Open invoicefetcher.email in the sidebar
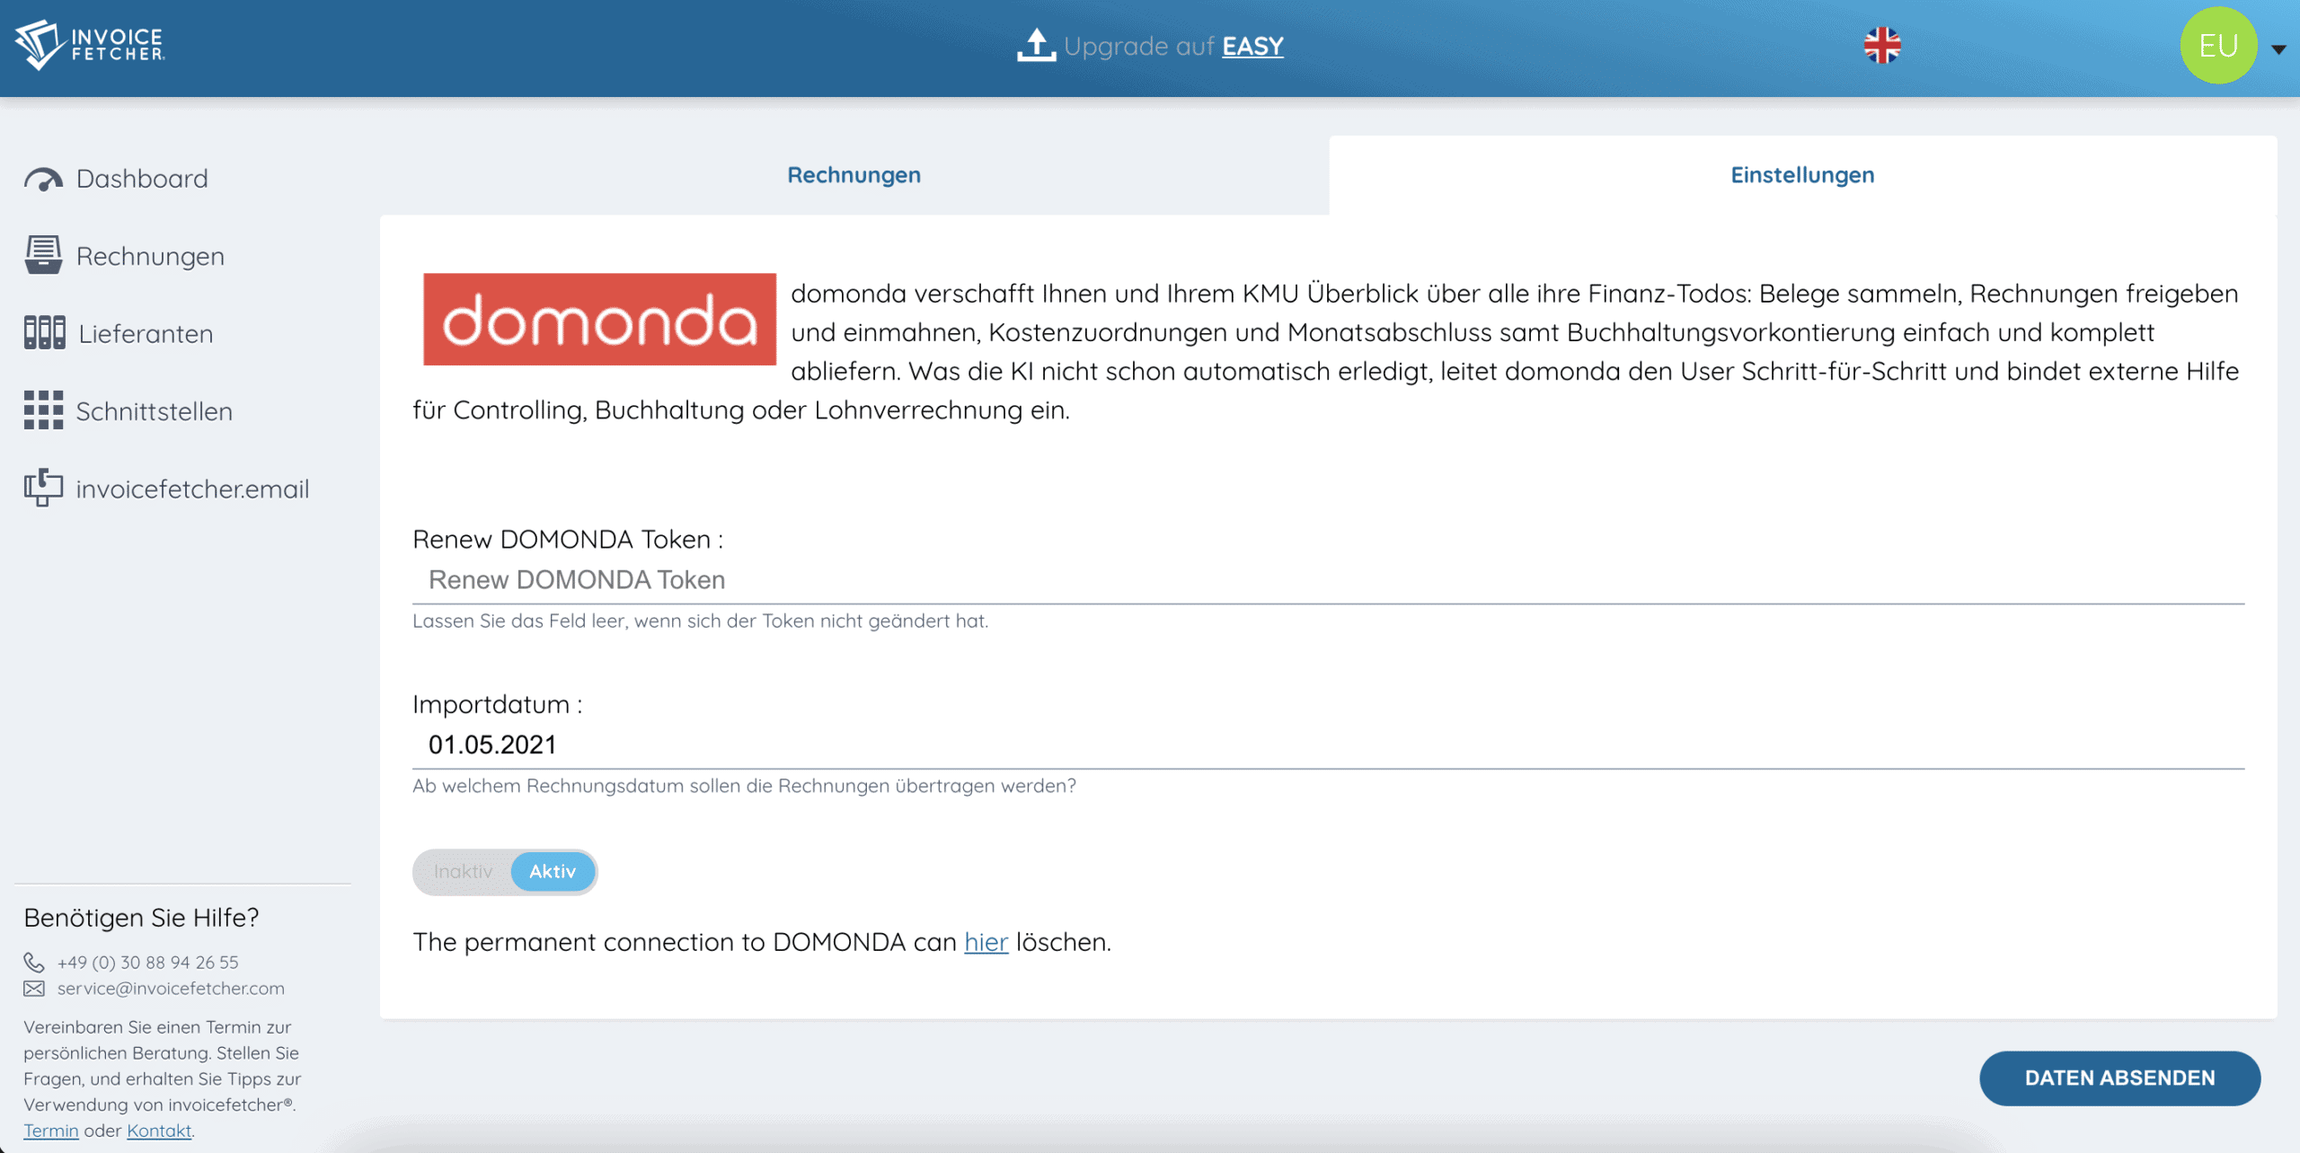 point(192,489)
